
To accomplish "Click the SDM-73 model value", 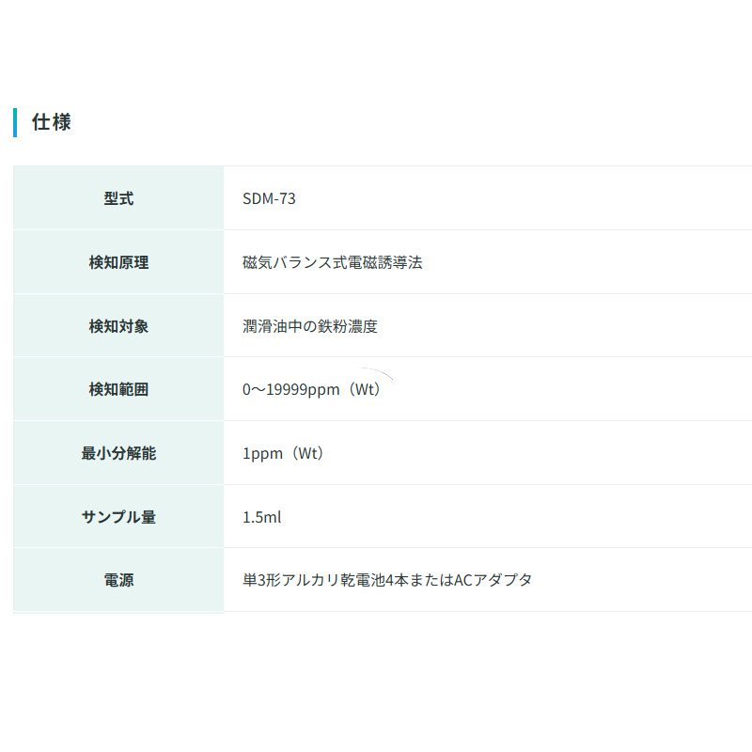I will [x=269, y=198].
